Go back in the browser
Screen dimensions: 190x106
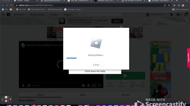pos(3,5)
